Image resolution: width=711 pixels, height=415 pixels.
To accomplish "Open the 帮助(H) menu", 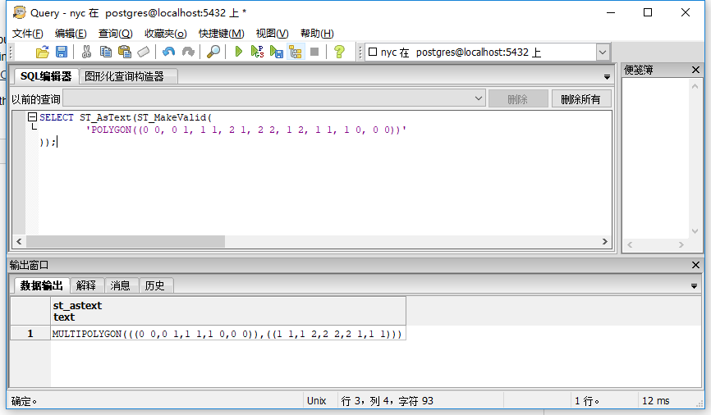I will click(x=318, y=34).
